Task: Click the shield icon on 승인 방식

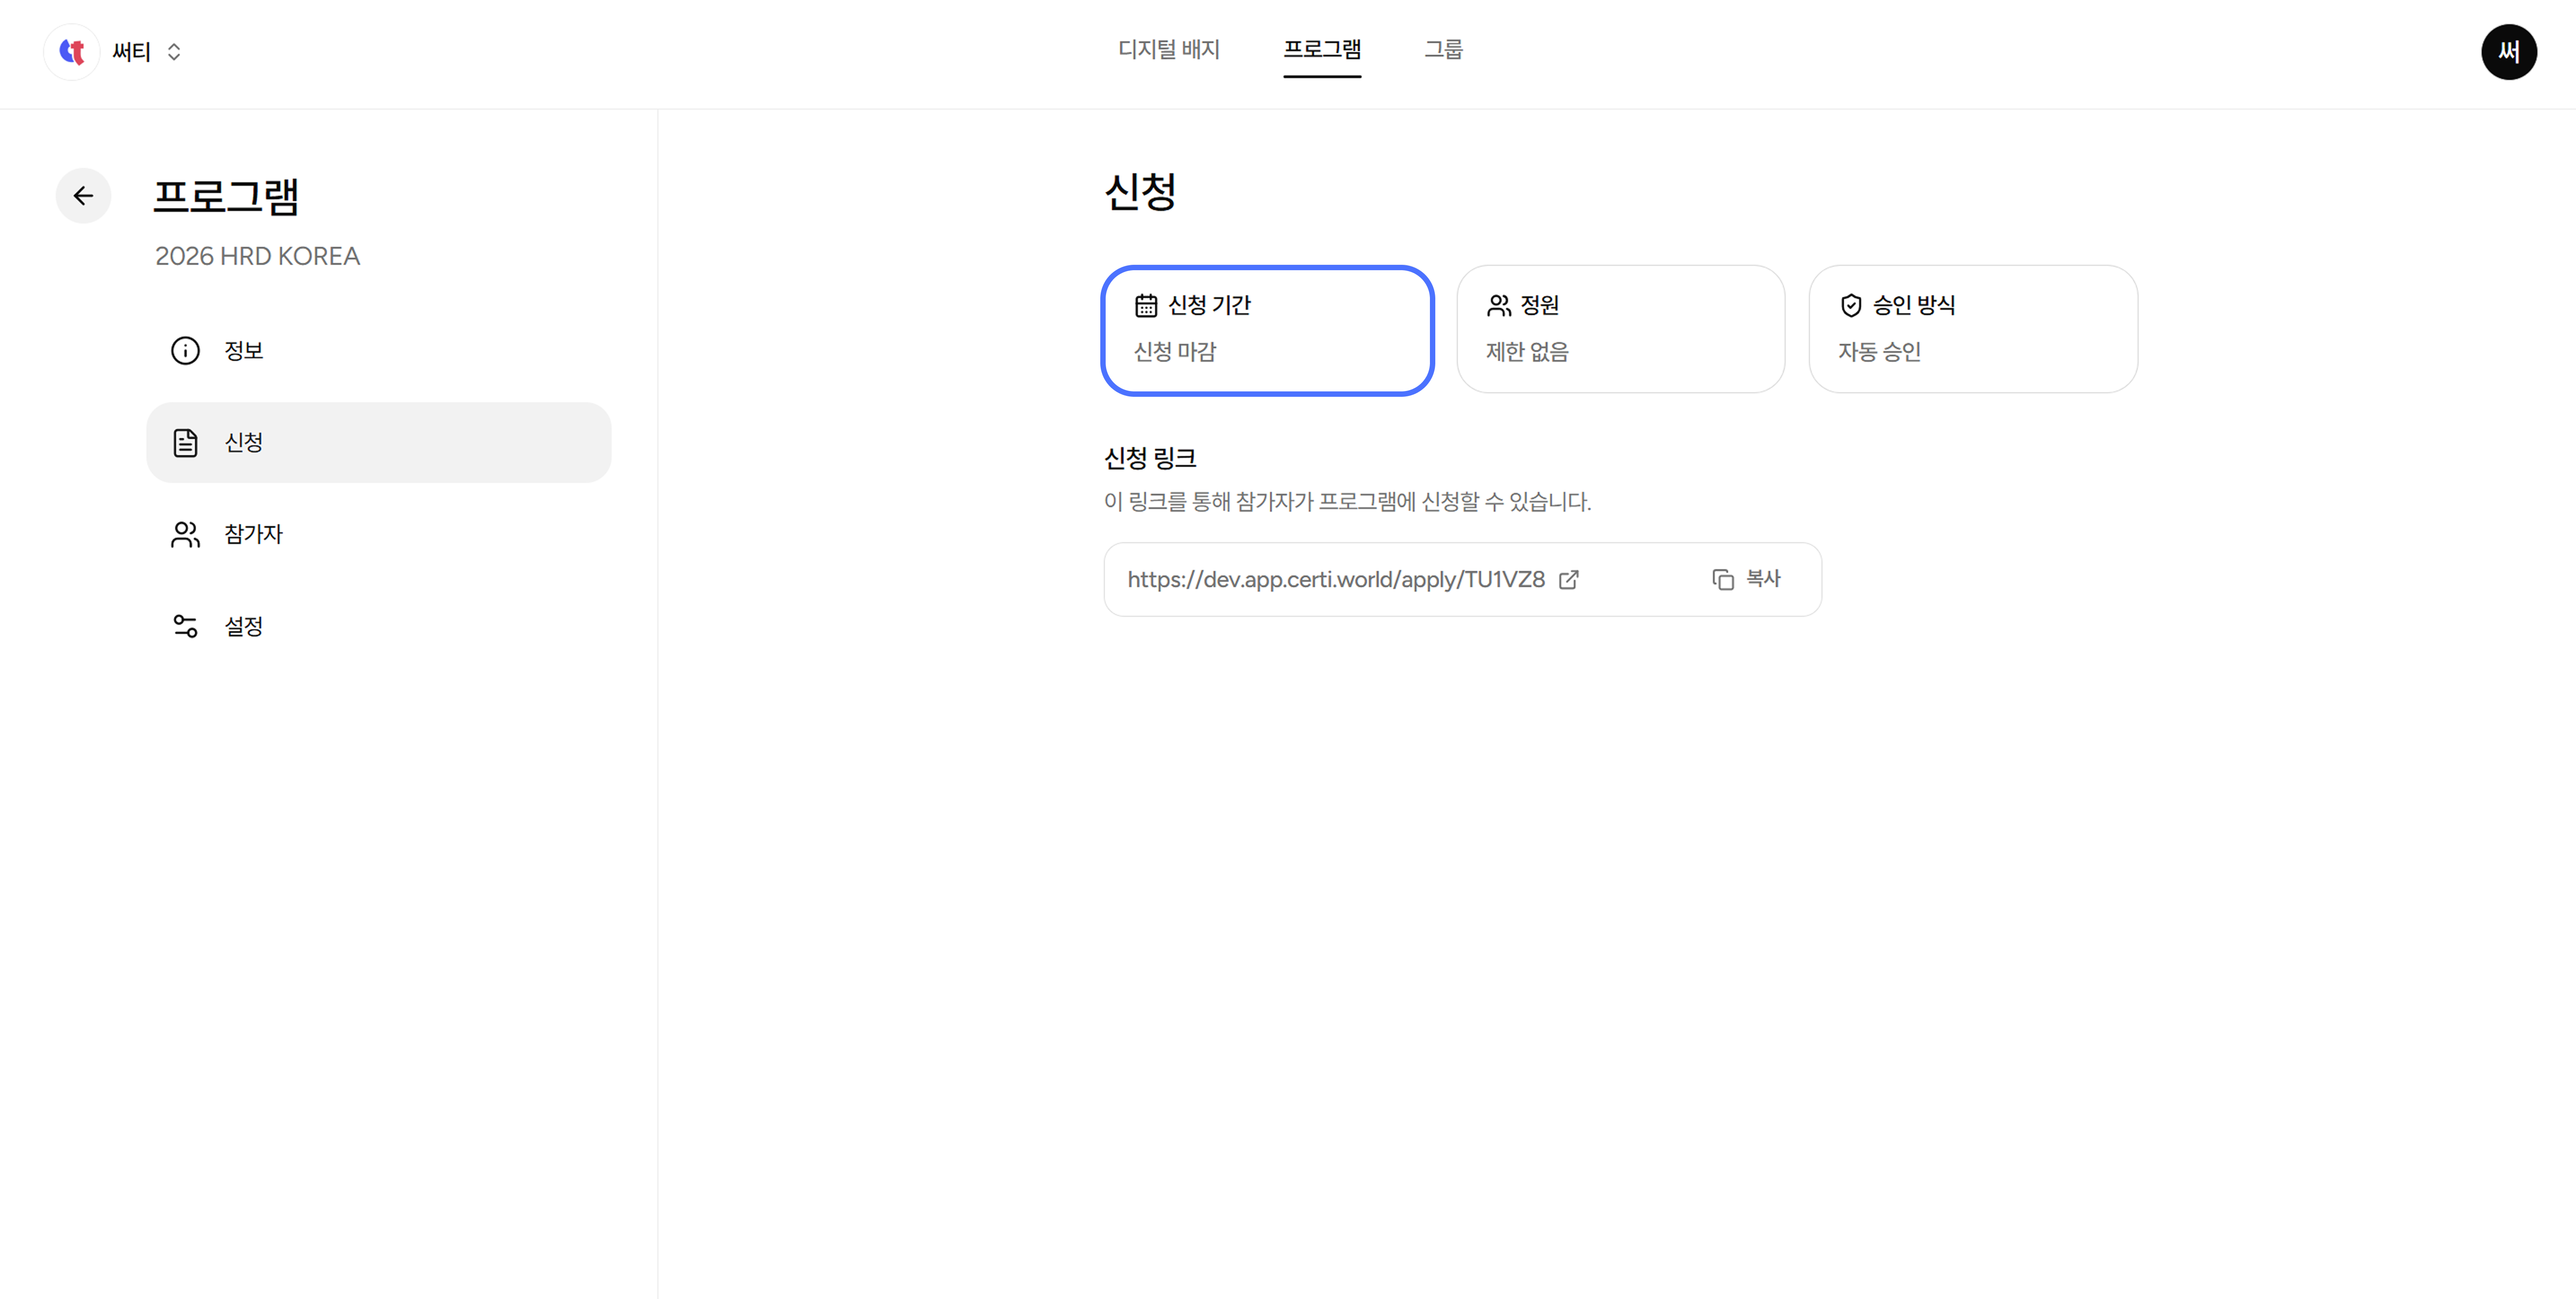Action: pos(1851,305)
